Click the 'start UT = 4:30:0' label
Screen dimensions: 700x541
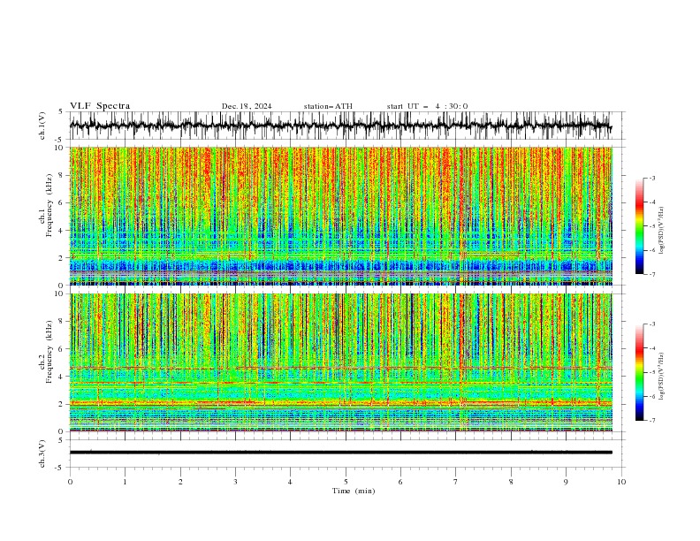point(427,106)
